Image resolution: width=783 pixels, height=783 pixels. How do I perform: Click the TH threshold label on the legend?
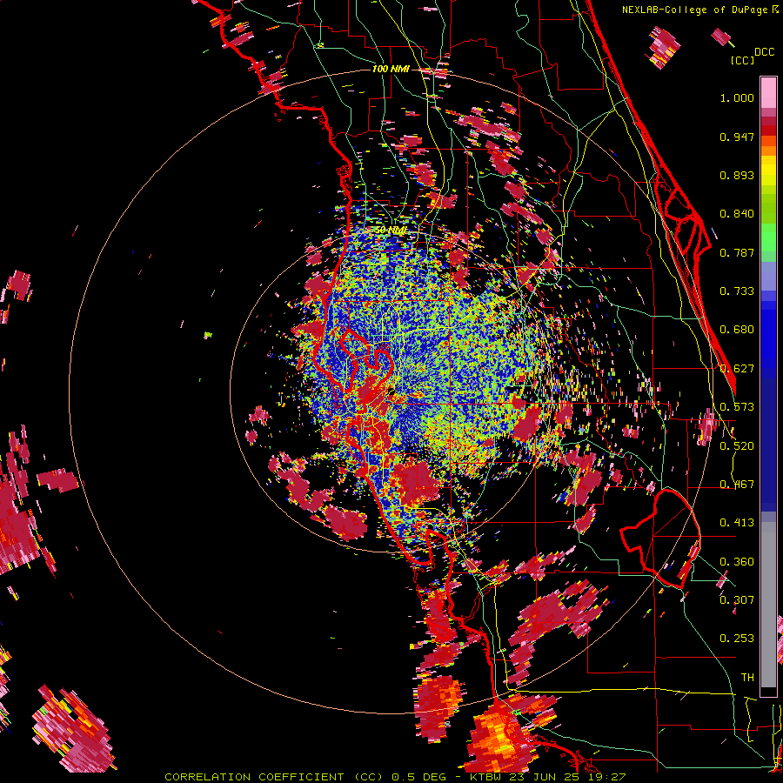tap(747, 678)
